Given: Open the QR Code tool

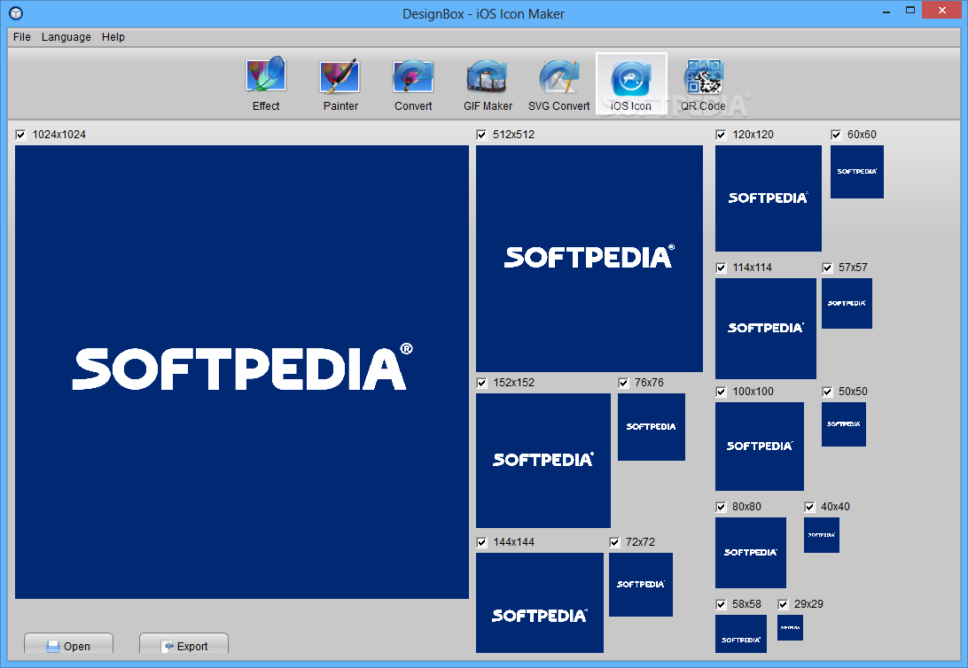Looking at the screenshot, I should (703, 84).
